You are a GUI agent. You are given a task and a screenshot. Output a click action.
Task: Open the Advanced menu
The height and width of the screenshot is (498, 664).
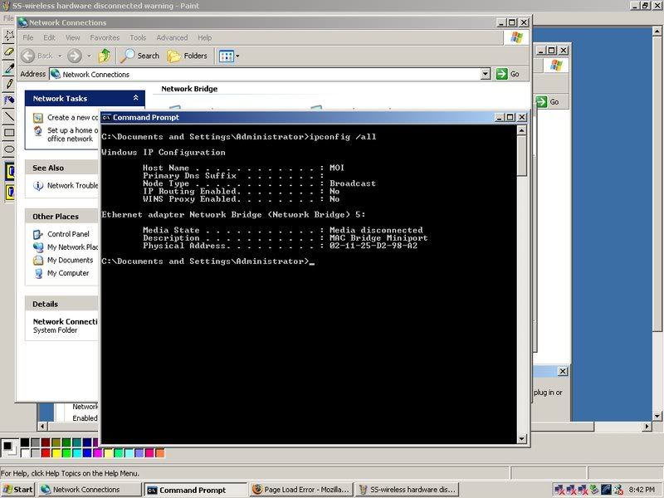(x=172, y=37)
